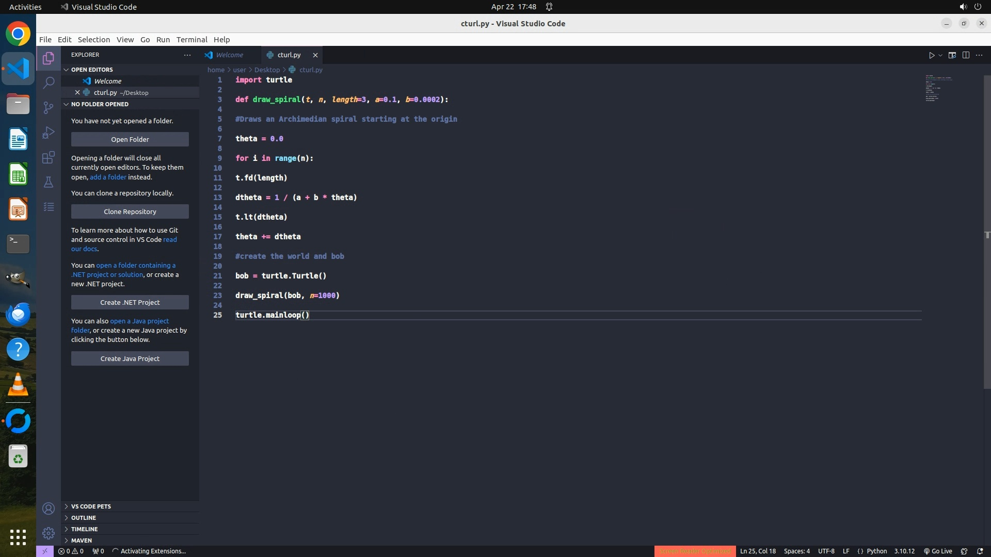Image resolution: width=991 pixels, height=557 pixels.
Task: Click the Split Editor Right icon
Action: point(966,55)
